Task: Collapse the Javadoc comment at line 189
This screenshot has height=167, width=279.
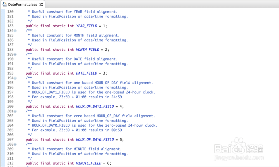Action: tap(15, 54)
